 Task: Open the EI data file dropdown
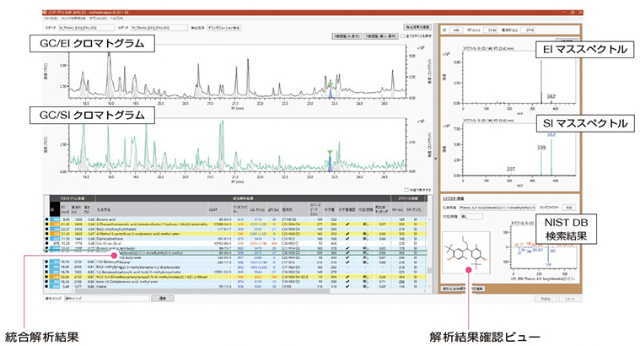coord(103,28)
